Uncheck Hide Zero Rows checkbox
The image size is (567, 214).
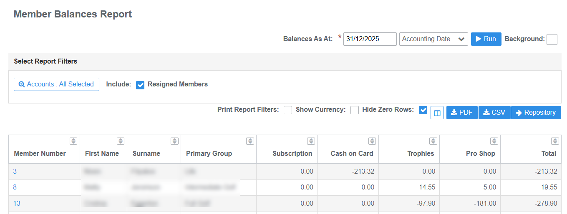[x=423, y=110]
